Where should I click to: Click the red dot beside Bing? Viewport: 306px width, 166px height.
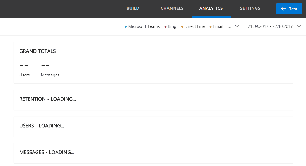click(x=165, y=27)
